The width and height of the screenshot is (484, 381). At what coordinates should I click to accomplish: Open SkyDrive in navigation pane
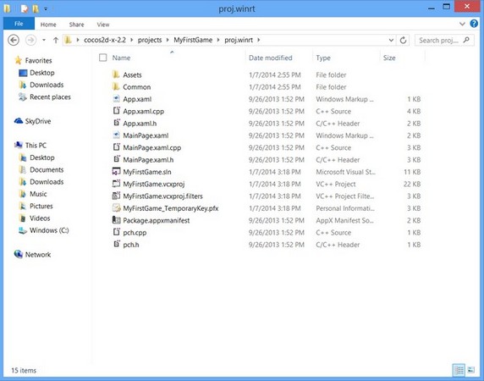(38, 121)
